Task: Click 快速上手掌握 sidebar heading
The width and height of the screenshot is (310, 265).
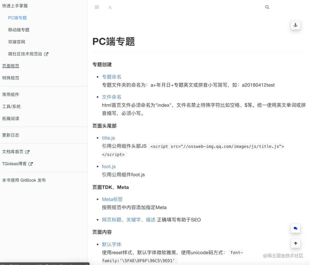Action: point(15,6)
